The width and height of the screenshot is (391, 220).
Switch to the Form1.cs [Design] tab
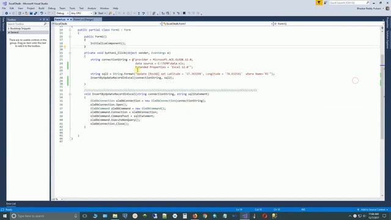(x=84, y=20)
